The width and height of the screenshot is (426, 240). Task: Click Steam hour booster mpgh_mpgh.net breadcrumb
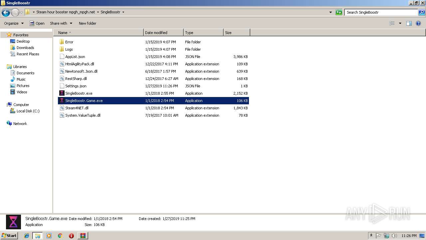pos(66,12)
